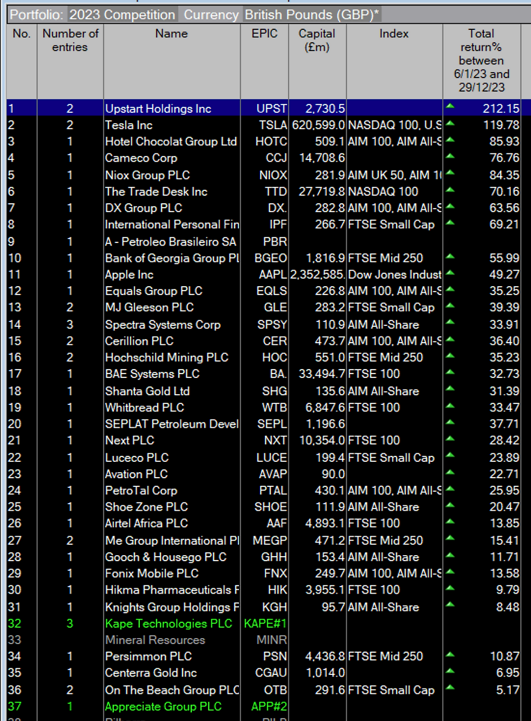
Task: Select Gooch & Housego PLC
Action: pos(165,557)
